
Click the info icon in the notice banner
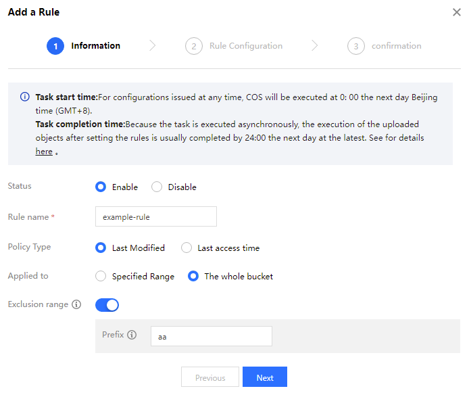(24, 97)
